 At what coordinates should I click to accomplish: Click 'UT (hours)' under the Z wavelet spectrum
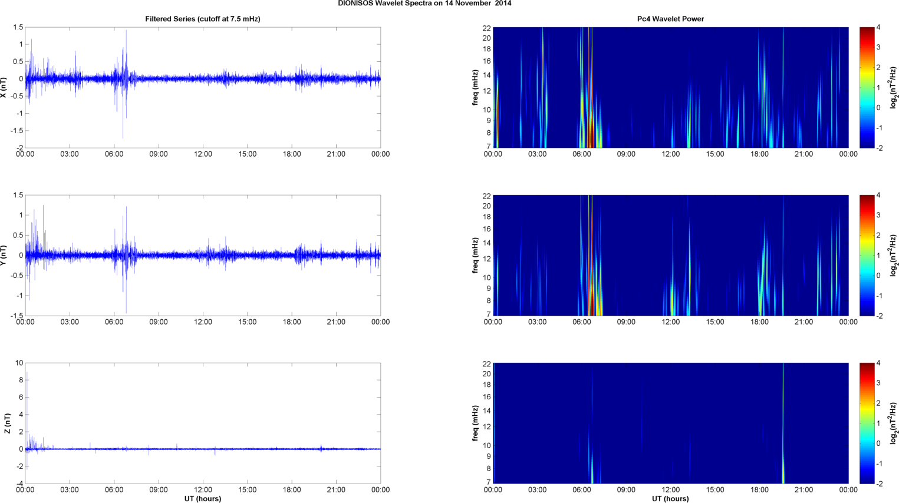(670, 499)
